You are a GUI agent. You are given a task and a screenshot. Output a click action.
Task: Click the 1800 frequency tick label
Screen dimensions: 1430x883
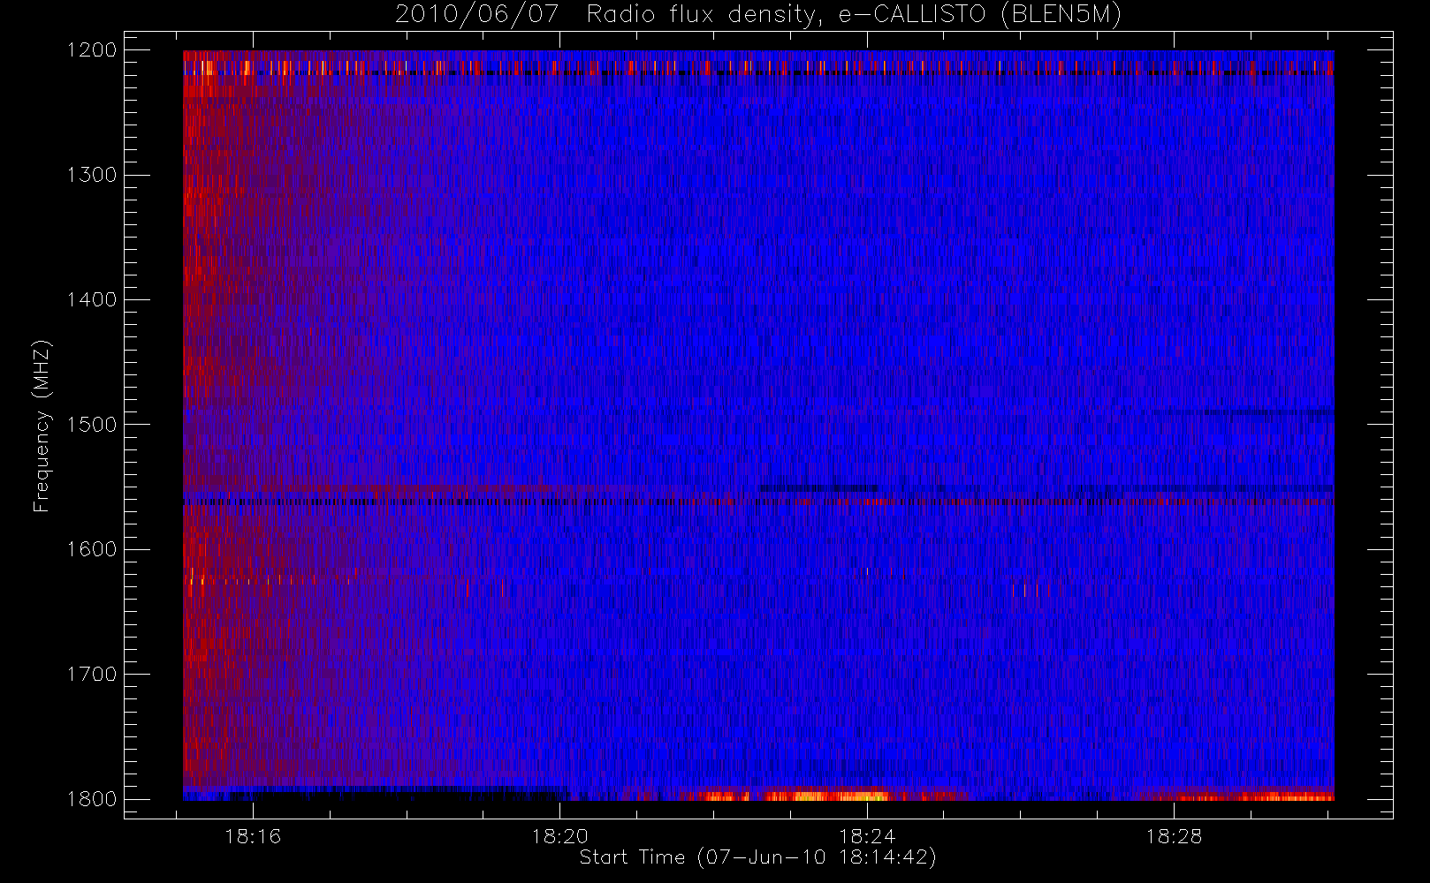click(x=92, y=799)
